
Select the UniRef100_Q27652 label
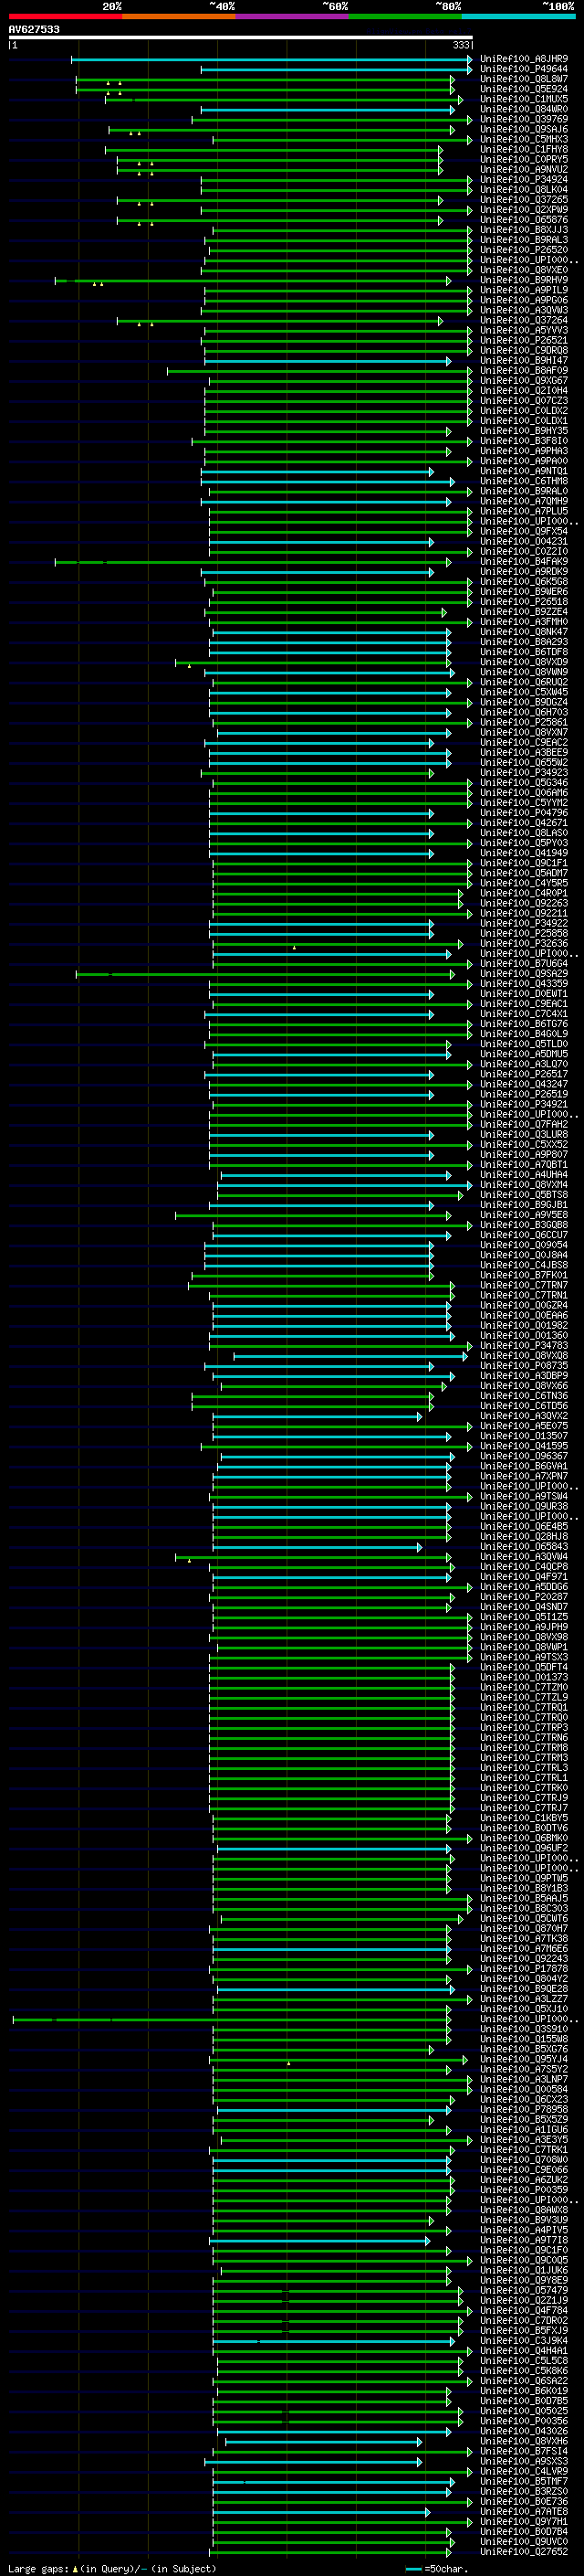click(524, 2551)
